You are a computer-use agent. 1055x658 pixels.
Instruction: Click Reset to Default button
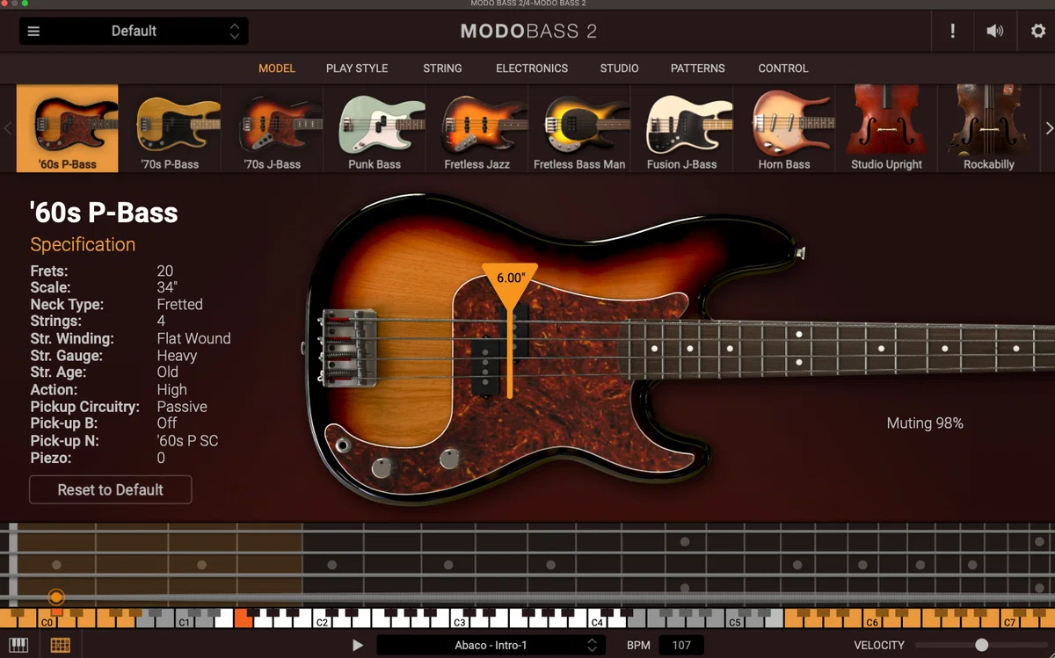point(111,490)
